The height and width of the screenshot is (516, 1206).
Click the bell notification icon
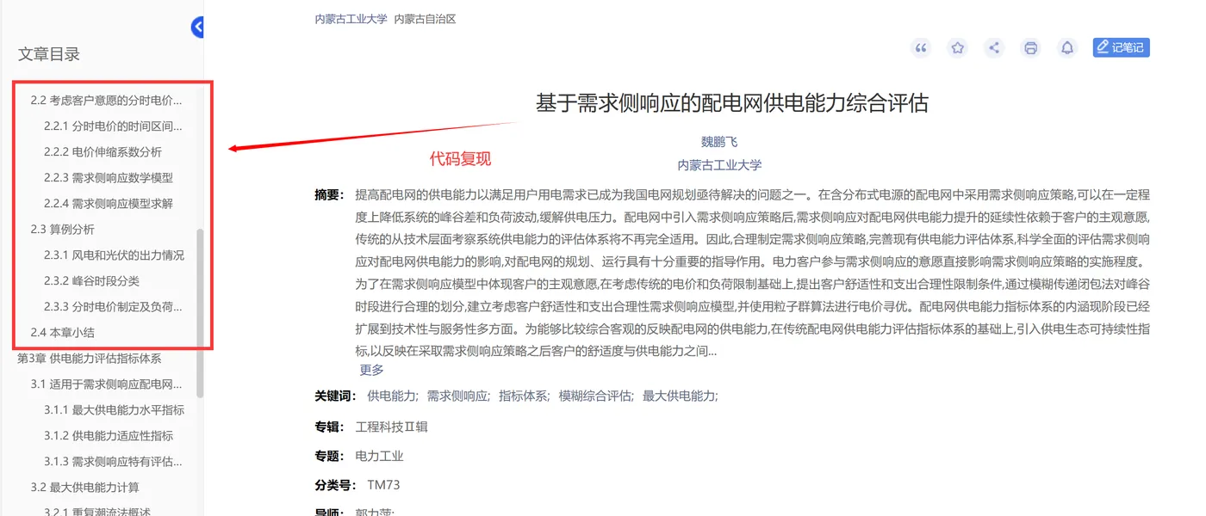pos(1067,48)
